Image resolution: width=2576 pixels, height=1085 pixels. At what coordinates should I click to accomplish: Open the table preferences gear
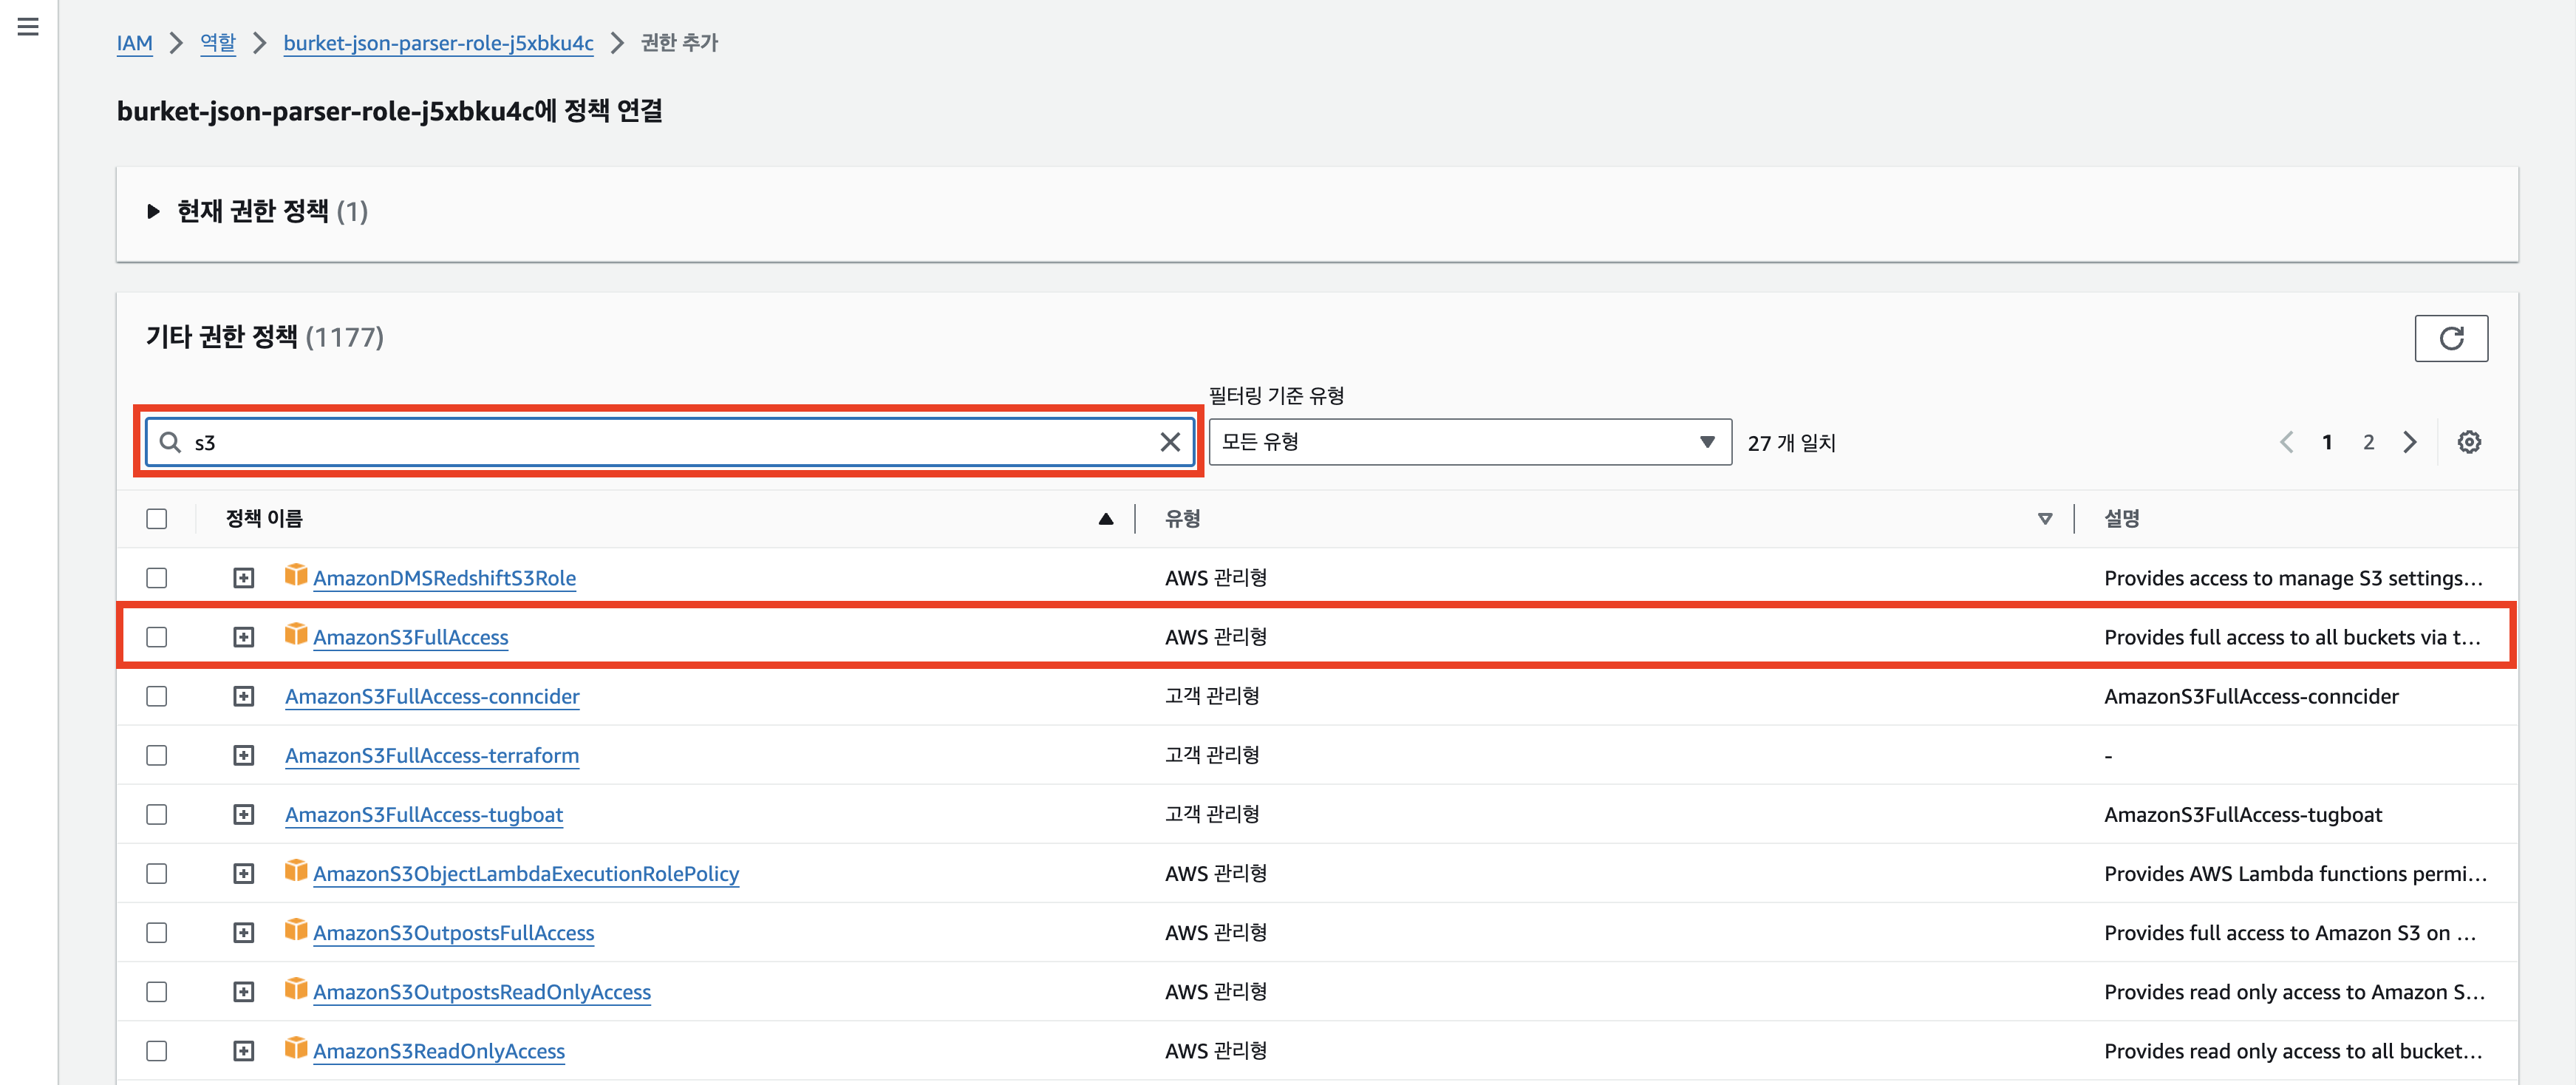point(2468,442)
